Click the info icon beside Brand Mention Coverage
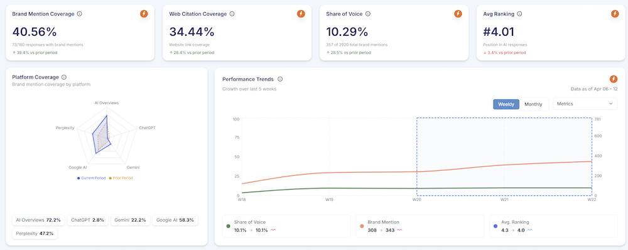 [79, 14]
